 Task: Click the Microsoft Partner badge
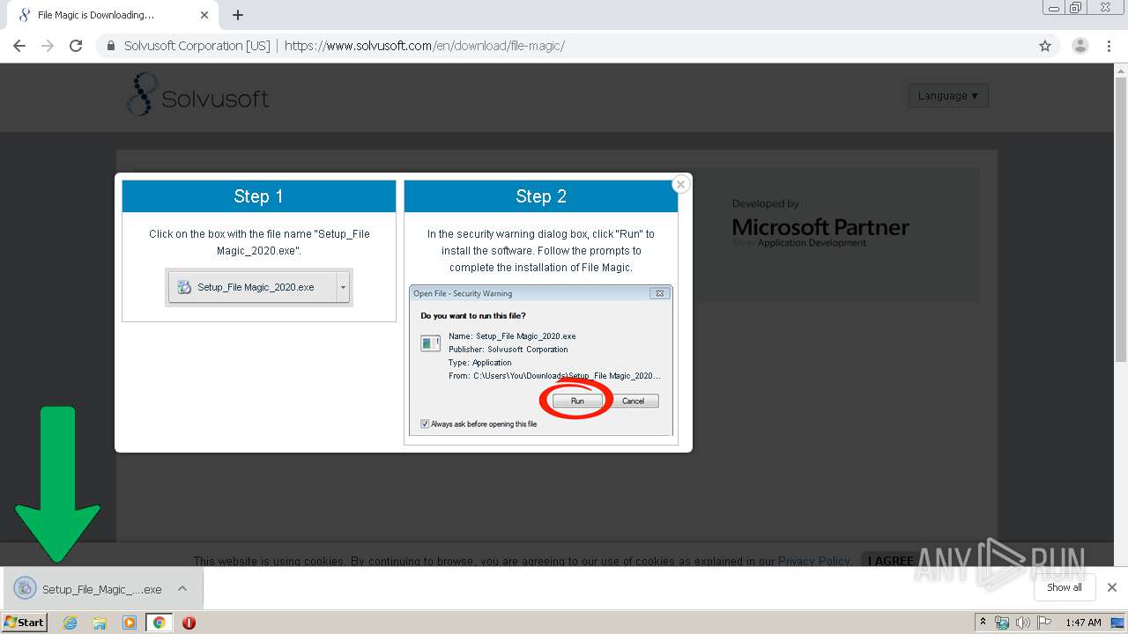(820, 224)
